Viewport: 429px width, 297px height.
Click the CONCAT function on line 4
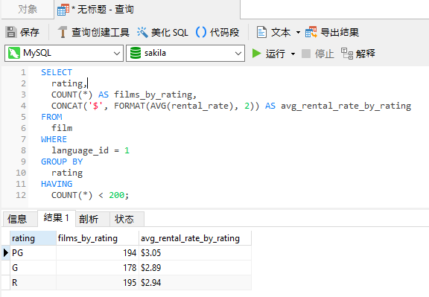tap(67, 106)
